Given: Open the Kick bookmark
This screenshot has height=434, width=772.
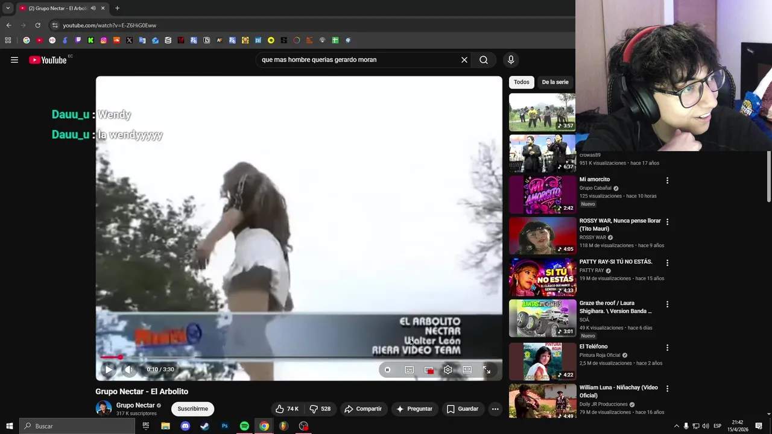Looking at the screenshot, I should [x=90, y=40].
